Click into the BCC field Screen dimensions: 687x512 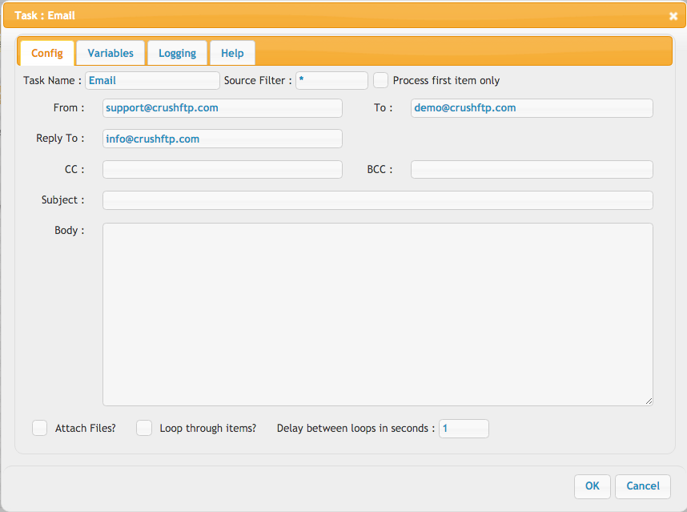532,169
